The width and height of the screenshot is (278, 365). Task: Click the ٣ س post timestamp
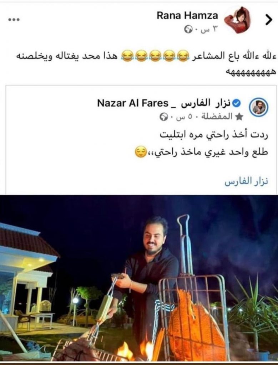coord(208,30)
